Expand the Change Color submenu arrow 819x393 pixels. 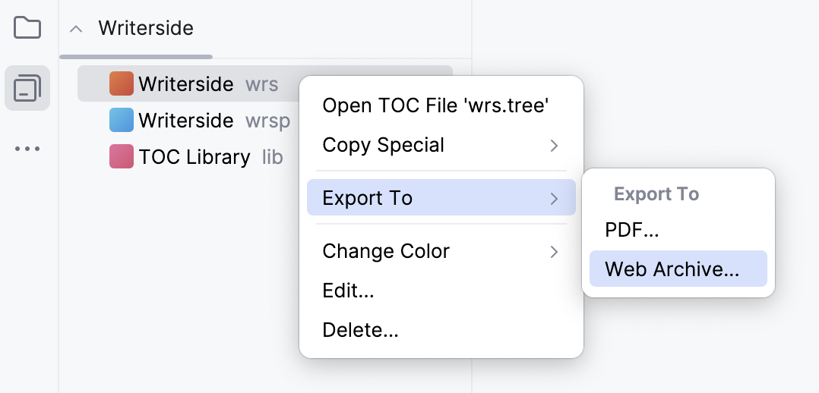[554, 251]
